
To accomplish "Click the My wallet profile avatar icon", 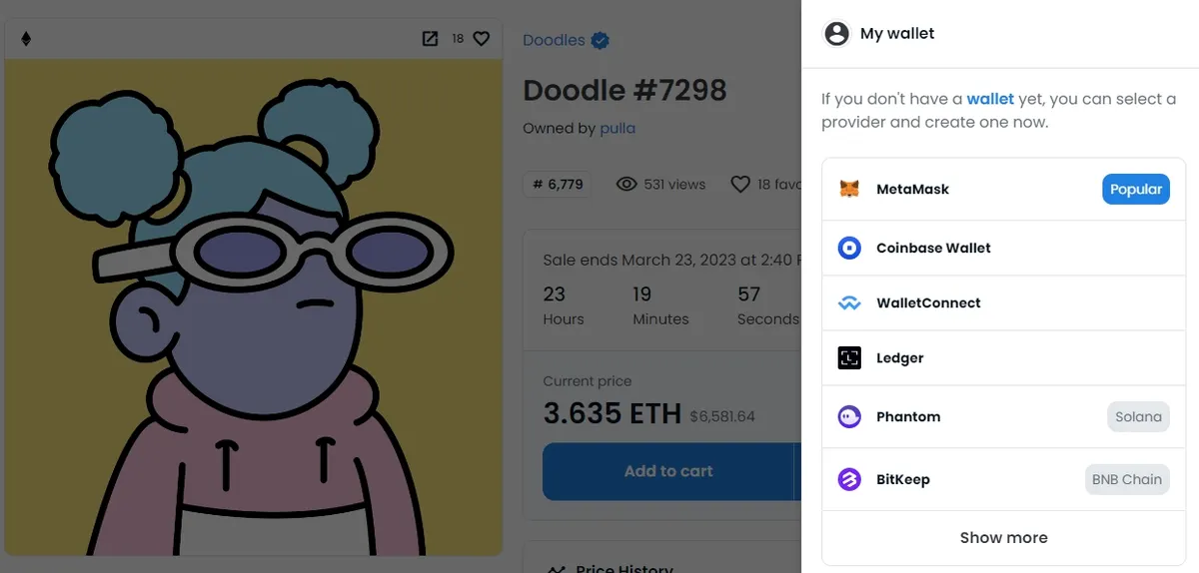I will [836, 33].
